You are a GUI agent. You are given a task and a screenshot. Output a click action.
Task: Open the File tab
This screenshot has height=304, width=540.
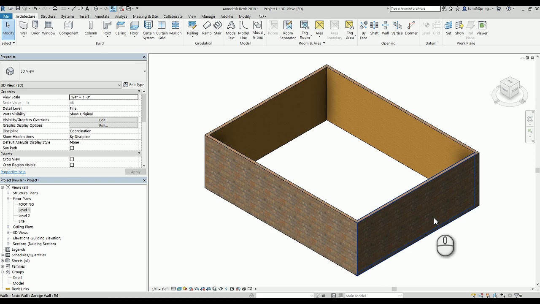pos(6,16)
